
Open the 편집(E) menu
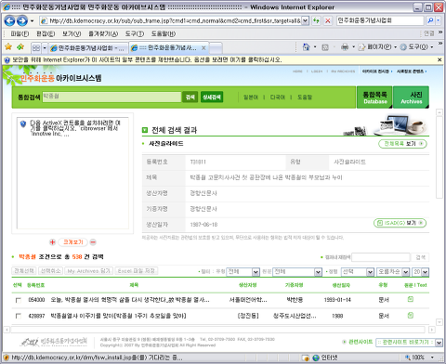pyautogui.click(x=46, y=33)
